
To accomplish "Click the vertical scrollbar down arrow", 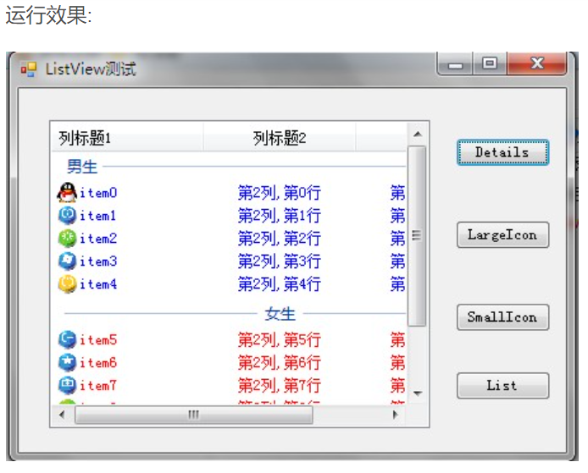I will [418, 393].
